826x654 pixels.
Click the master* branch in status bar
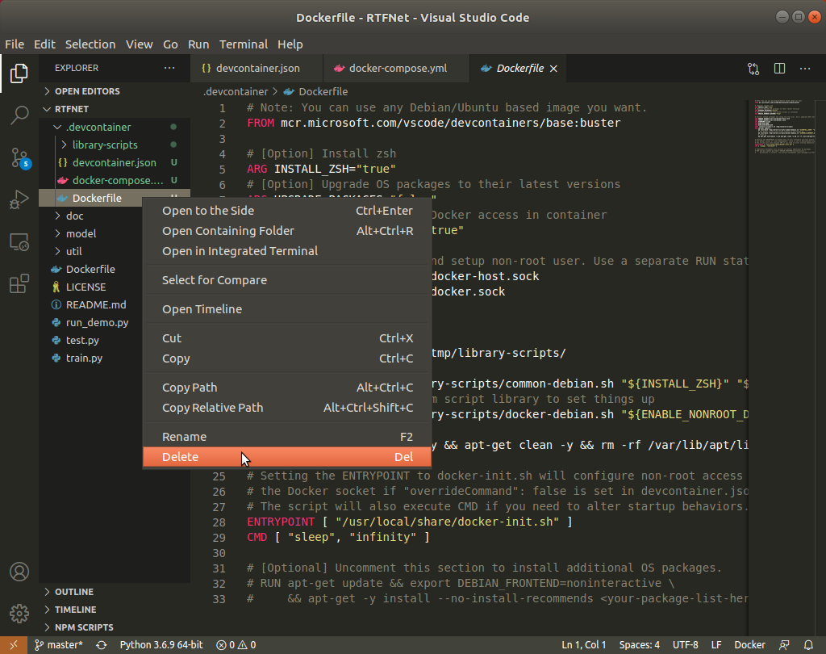coord(59,644)
